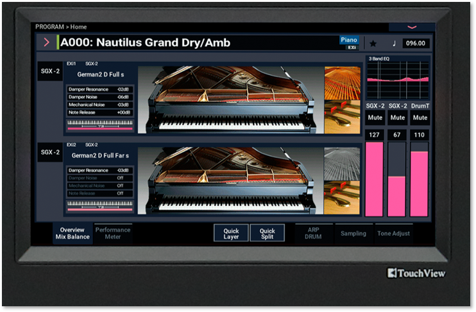This screenshot has width=476, height=312.
Task: Select the program name A000: Nautilus Grand Dry/Amb
Action: pos(145,42)
